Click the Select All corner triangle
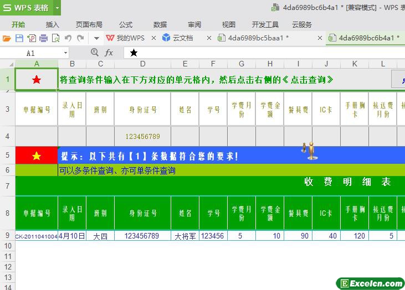This screenshot has width=405, height=290. [11, 64]
